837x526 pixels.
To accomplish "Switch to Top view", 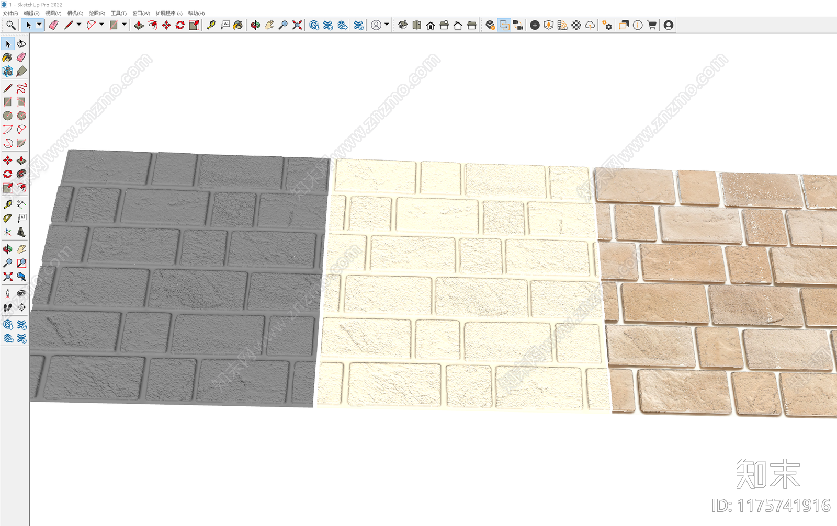I will [x=417, y=25].
